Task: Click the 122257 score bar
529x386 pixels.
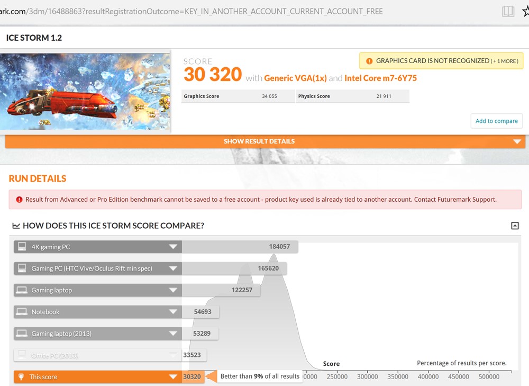Action: 221,290
